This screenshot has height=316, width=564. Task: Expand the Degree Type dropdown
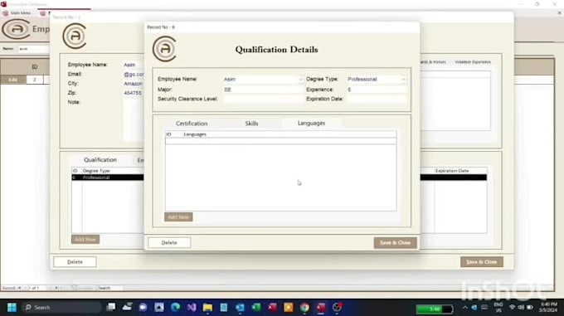[x=404, y=79]
